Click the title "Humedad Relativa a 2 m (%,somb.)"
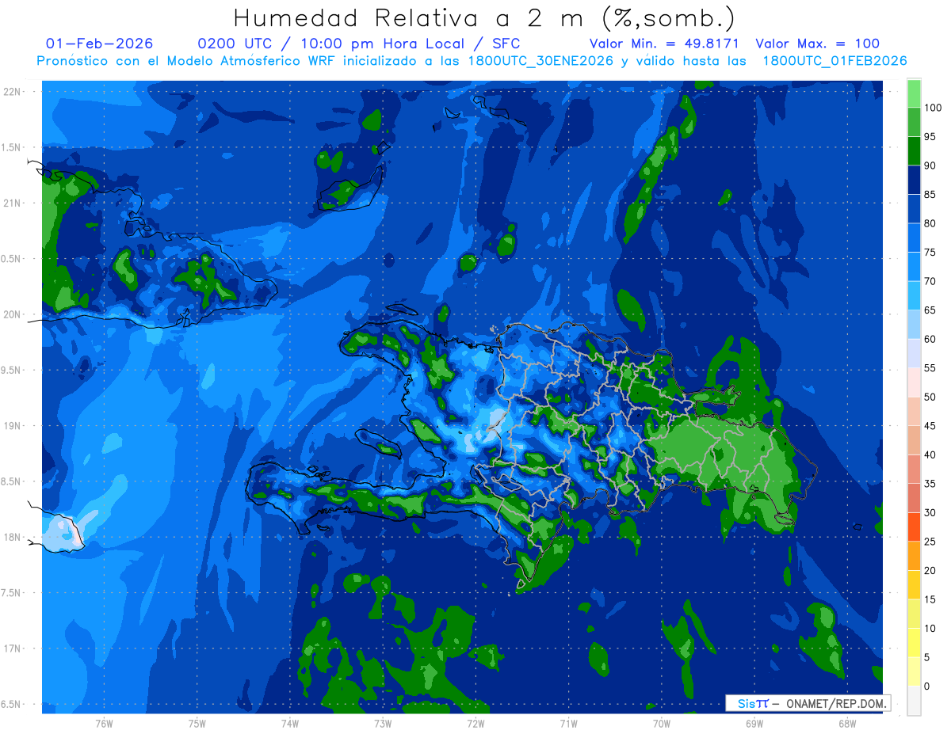 pyautogui.click(x=483, y=17)
